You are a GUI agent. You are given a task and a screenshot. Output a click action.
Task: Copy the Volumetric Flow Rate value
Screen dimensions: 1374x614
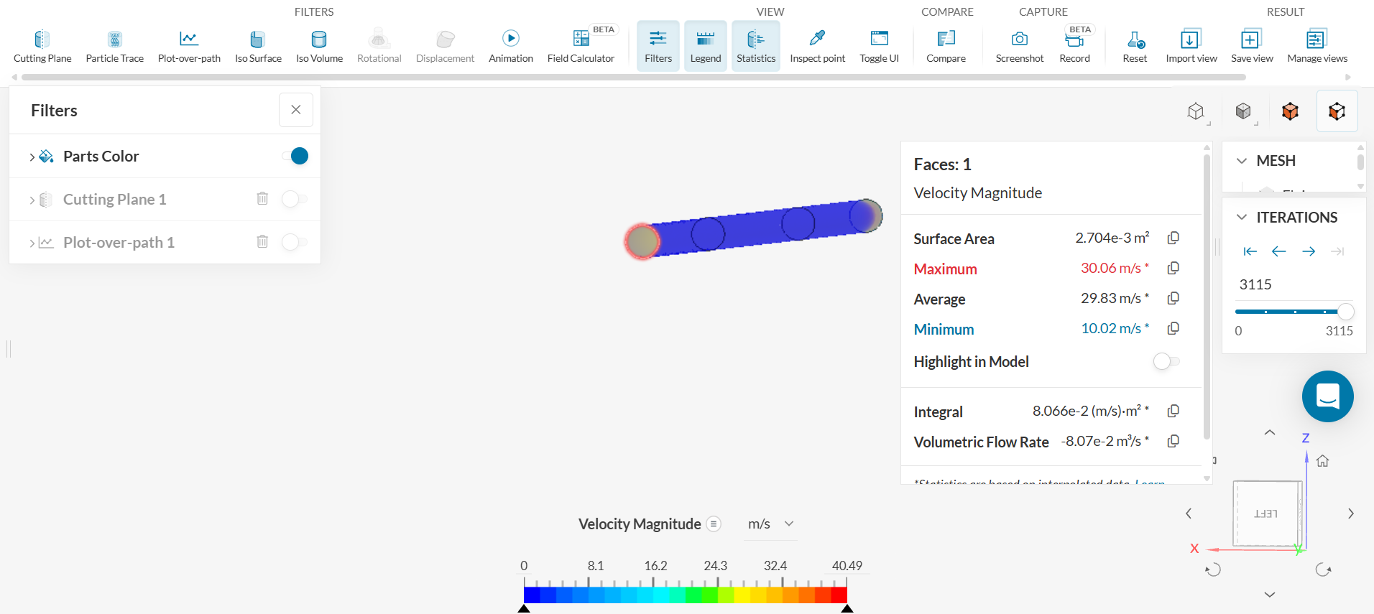point(1174,441)
